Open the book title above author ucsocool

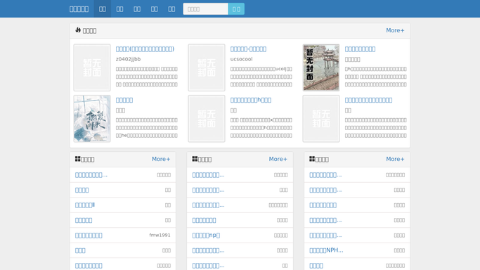tap(248, 49)
